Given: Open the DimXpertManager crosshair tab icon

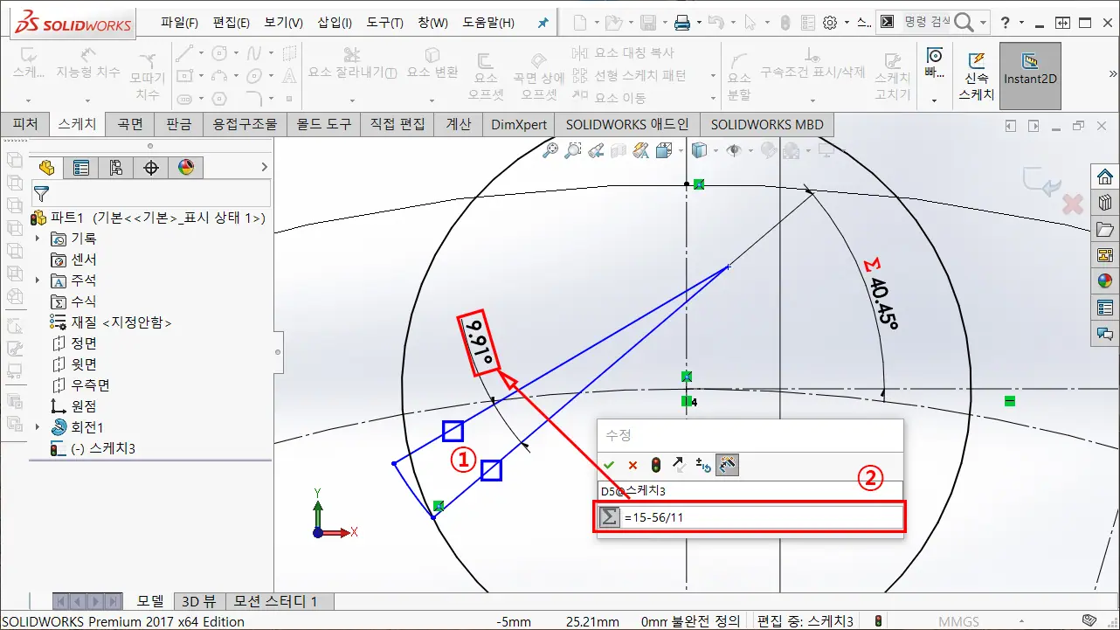Looking at the screenshot, I should click(151, 167).
